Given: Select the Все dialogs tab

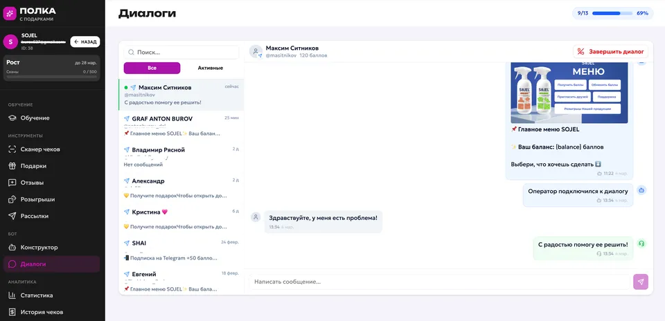Looking at the screenshot, I should click(152, 68).
